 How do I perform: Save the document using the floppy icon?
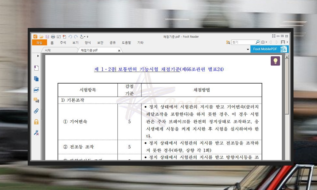tap(47, 37)
